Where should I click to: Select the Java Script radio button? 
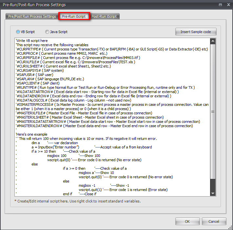tap(48, 32)
